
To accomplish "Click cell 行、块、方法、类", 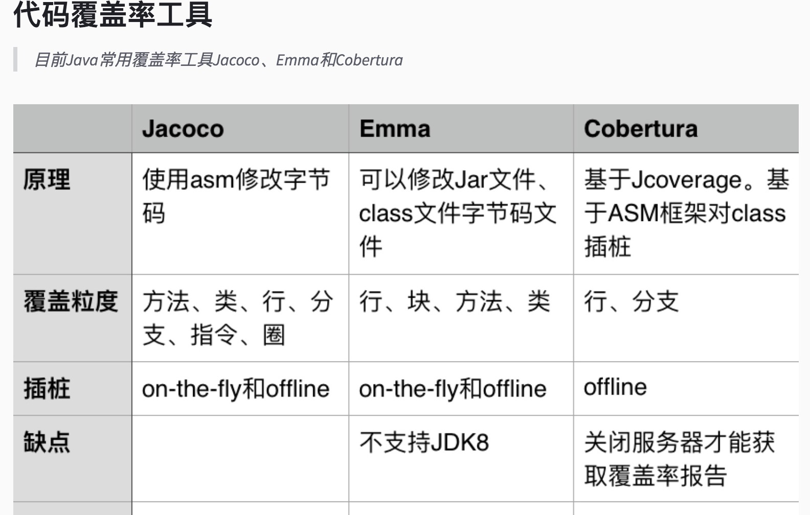I will pyautogui.click(x=461, y=318).
